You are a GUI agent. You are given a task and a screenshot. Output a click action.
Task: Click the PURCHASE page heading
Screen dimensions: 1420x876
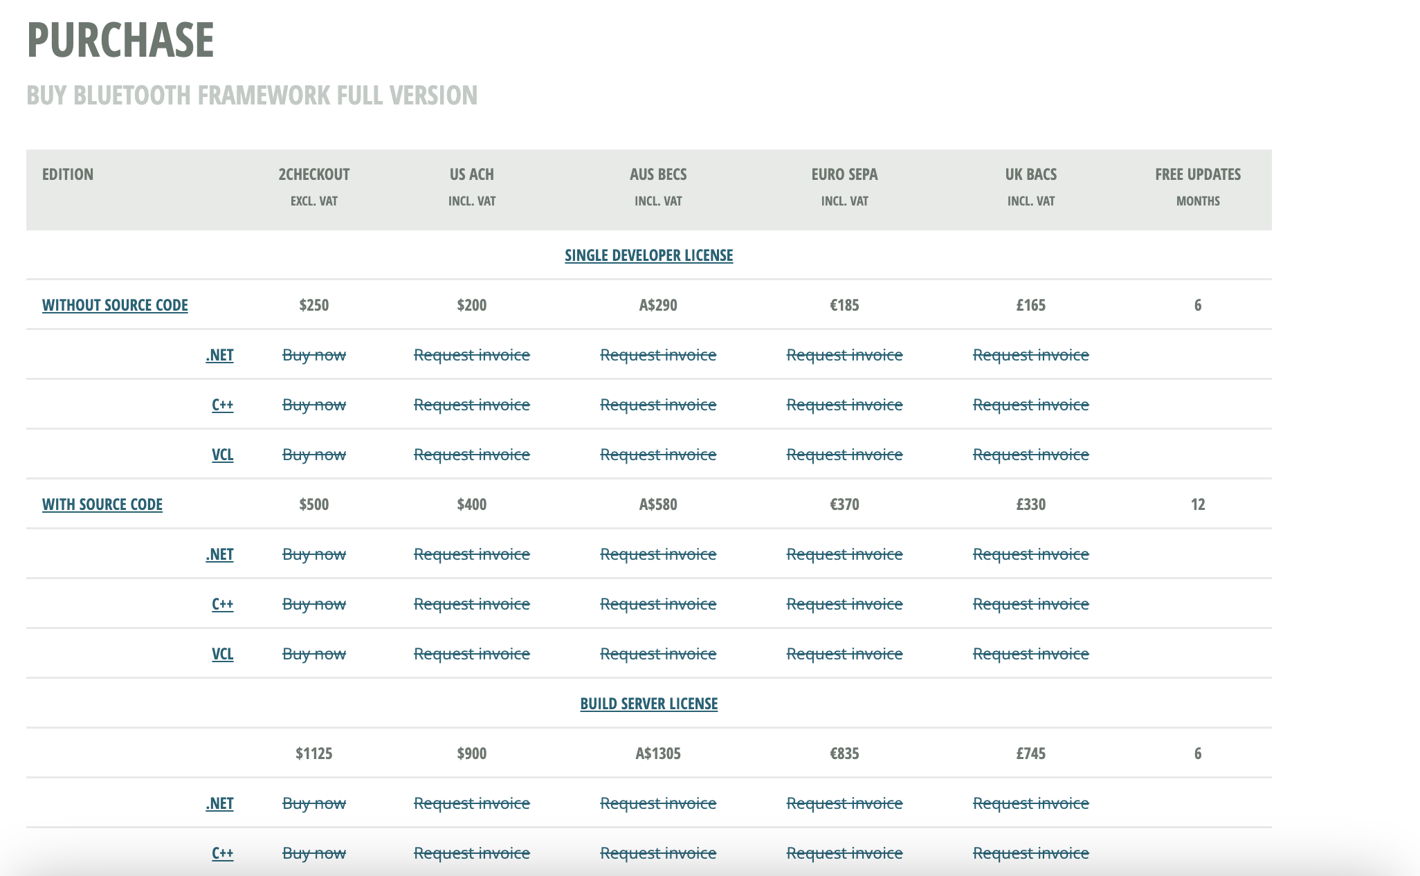click(x=120, y=39)
